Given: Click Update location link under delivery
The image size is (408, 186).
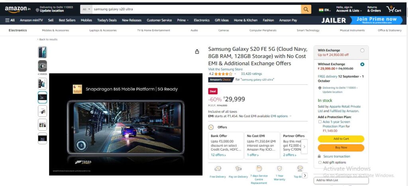Looking at the screenshot, I should 332,92.
